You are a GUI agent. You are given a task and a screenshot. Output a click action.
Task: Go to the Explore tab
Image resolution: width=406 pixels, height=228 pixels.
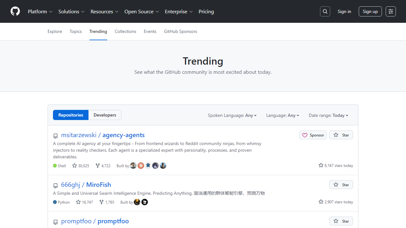pos(55,31)
